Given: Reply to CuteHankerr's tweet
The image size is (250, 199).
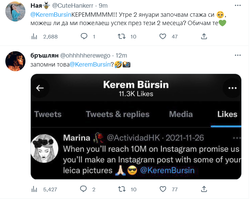Looking at the screenshot, I should [84, 36].
